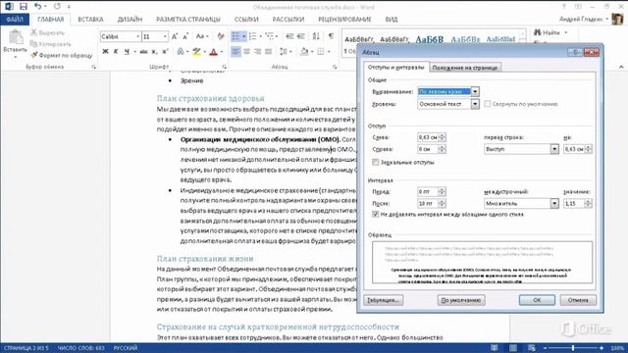
Task: Switch to ДИЗАЙН ribbon tab
Action: pos(130,20)
